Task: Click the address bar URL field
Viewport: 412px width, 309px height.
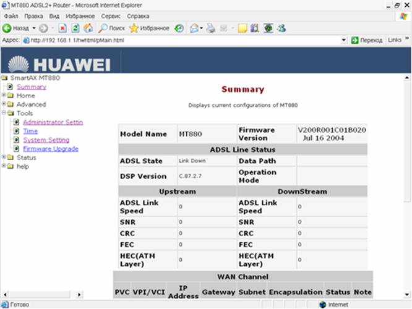Action: [181, 40]
